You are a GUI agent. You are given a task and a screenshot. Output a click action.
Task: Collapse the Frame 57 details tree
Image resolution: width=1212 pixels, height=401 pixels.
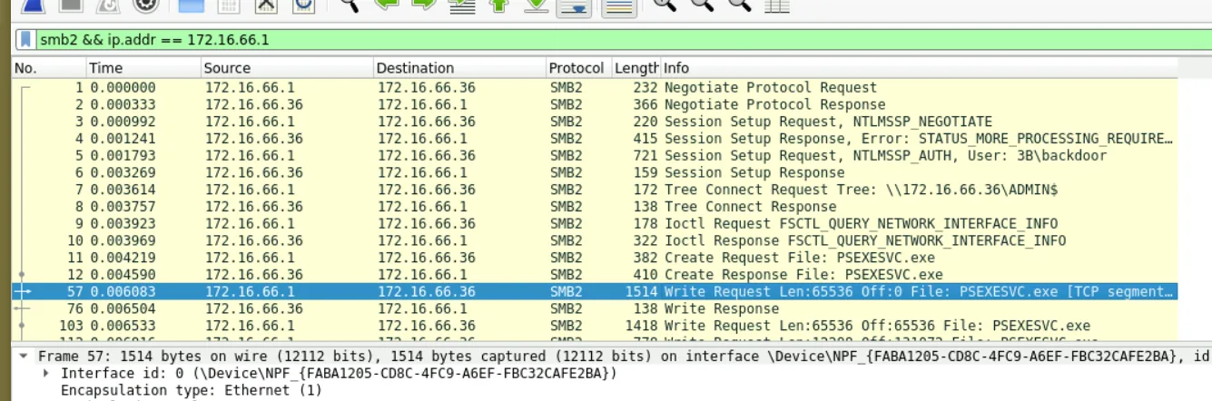[22, 357]
